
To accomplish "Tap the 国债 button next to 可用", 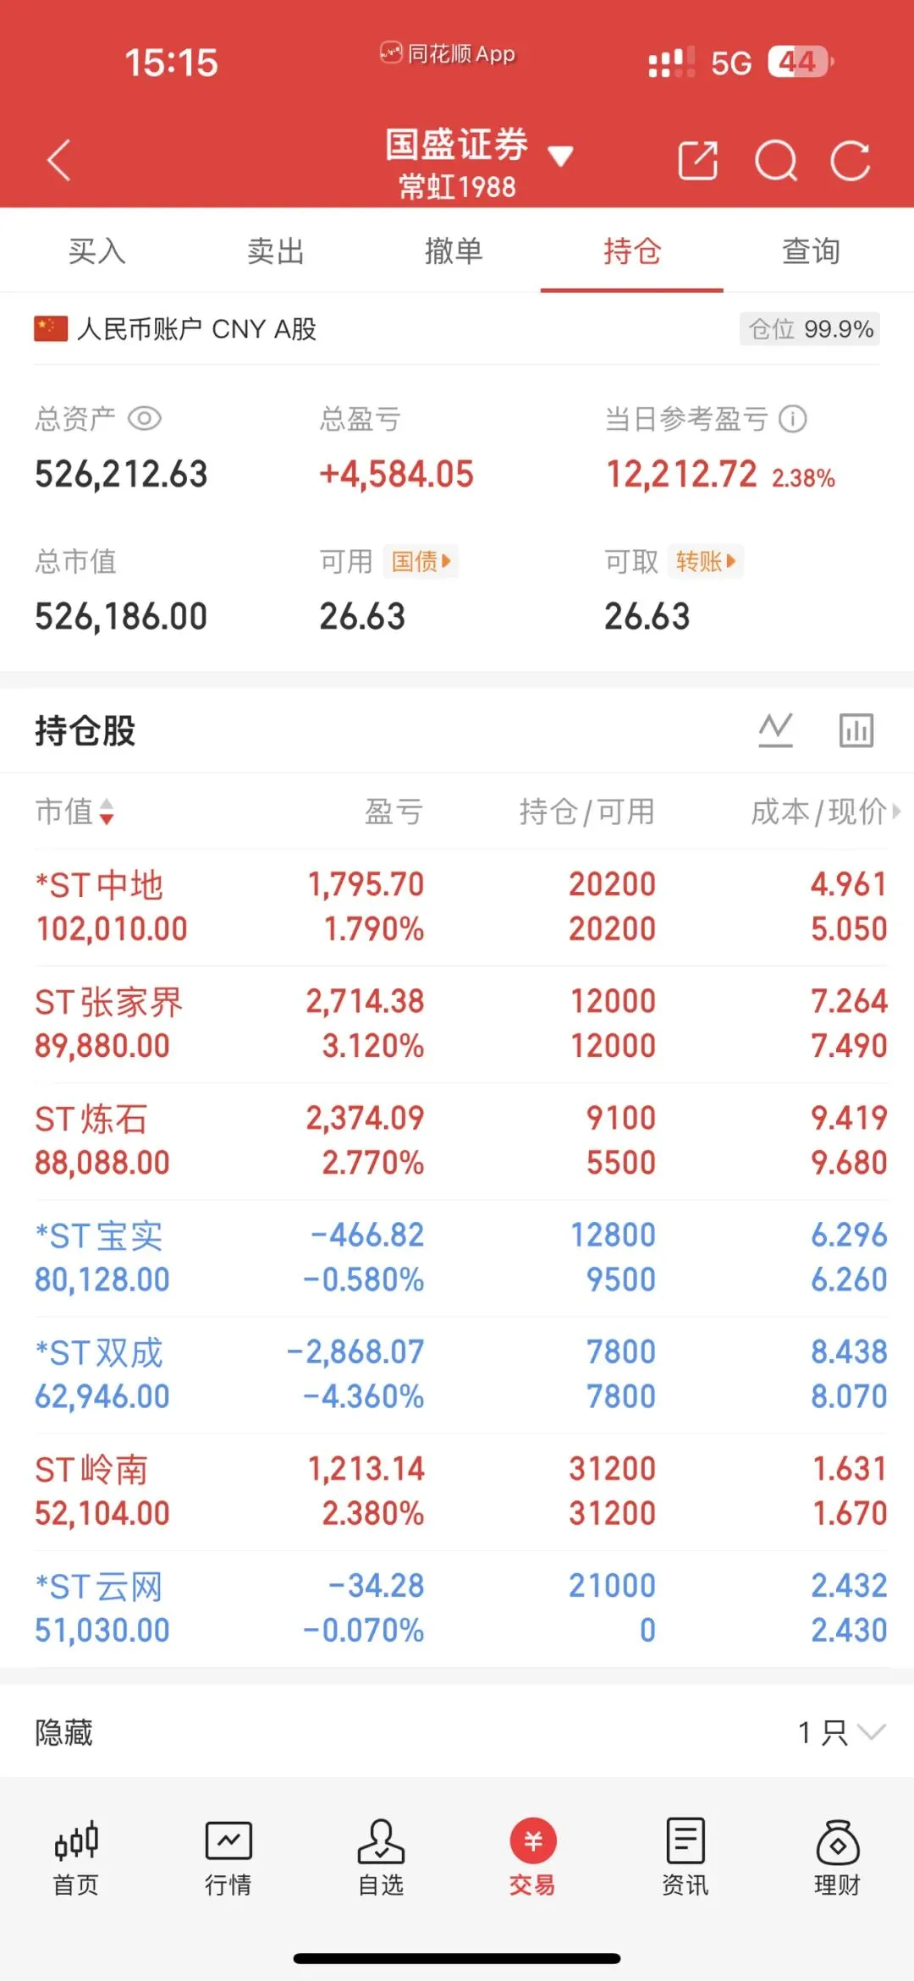I will pos(421,561).
